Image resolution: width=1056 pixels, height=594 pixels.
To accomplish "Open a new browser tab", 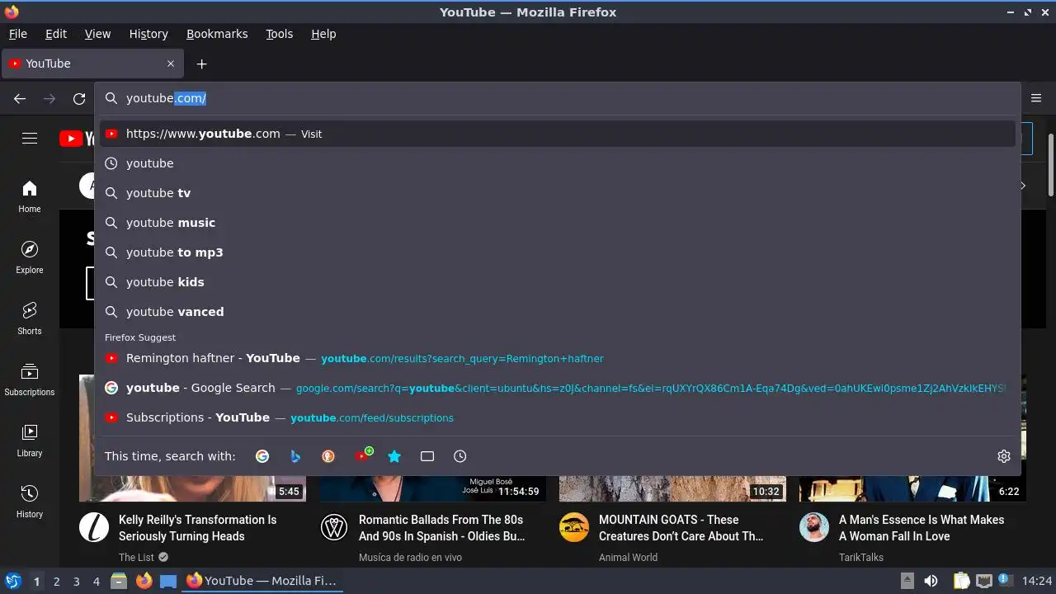I will (201, 64).
